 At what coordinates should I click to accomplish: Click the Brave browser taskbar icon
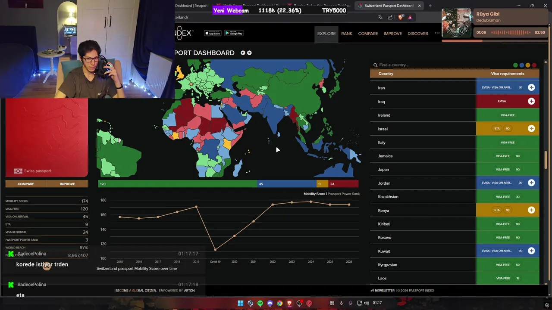[289, 303]
